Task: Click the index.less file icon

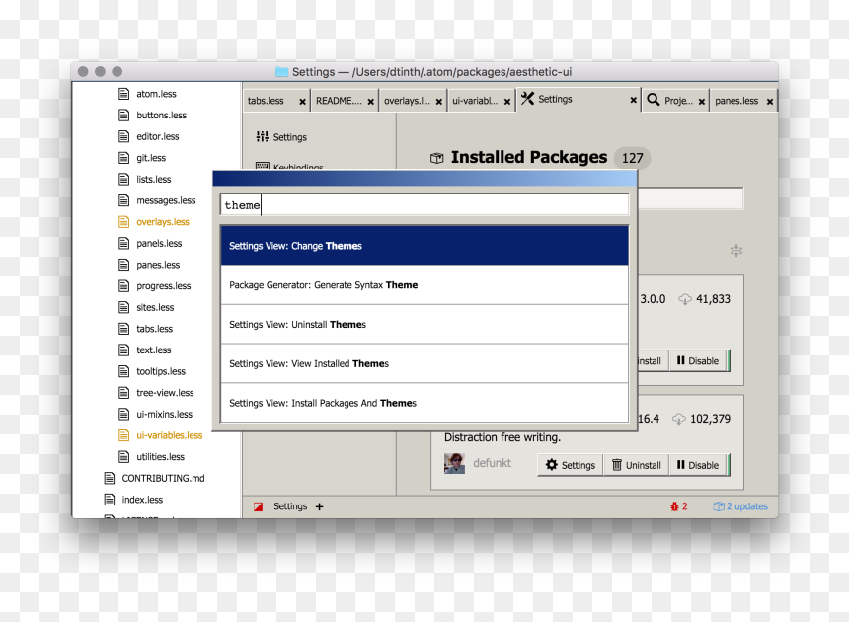Action: coord(110,500)
